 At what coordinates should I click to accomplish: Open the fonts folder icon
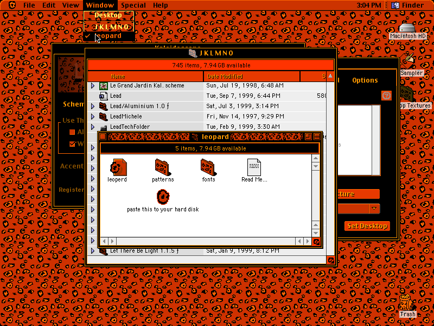click(x=208, y=167)
